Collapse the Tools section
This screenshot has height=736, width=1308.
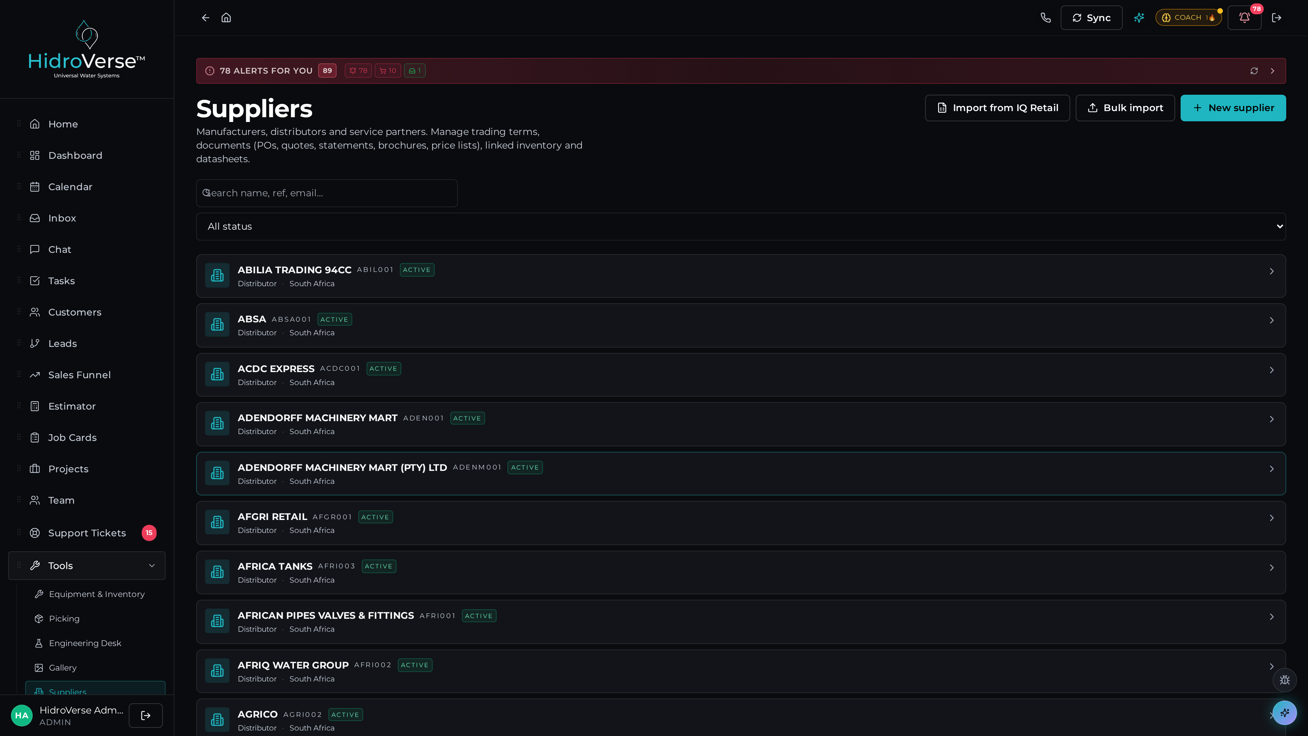pyautogui.click(x=87, y=566)
